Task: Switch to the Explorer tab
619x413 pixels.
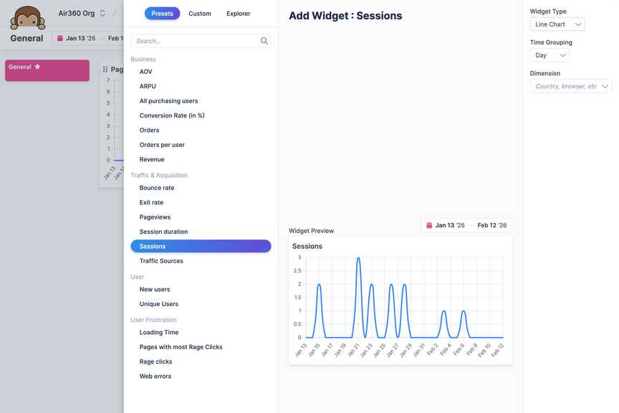Action: 238,14
